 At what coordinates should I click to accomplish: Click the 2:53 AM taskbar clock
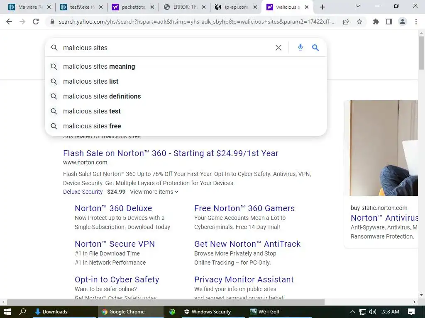coord(390,312)
